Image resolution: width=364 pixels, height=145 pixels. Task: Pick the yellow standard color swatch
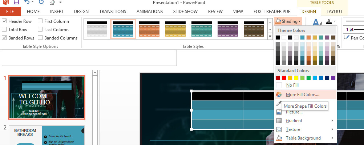coord(296,78)
